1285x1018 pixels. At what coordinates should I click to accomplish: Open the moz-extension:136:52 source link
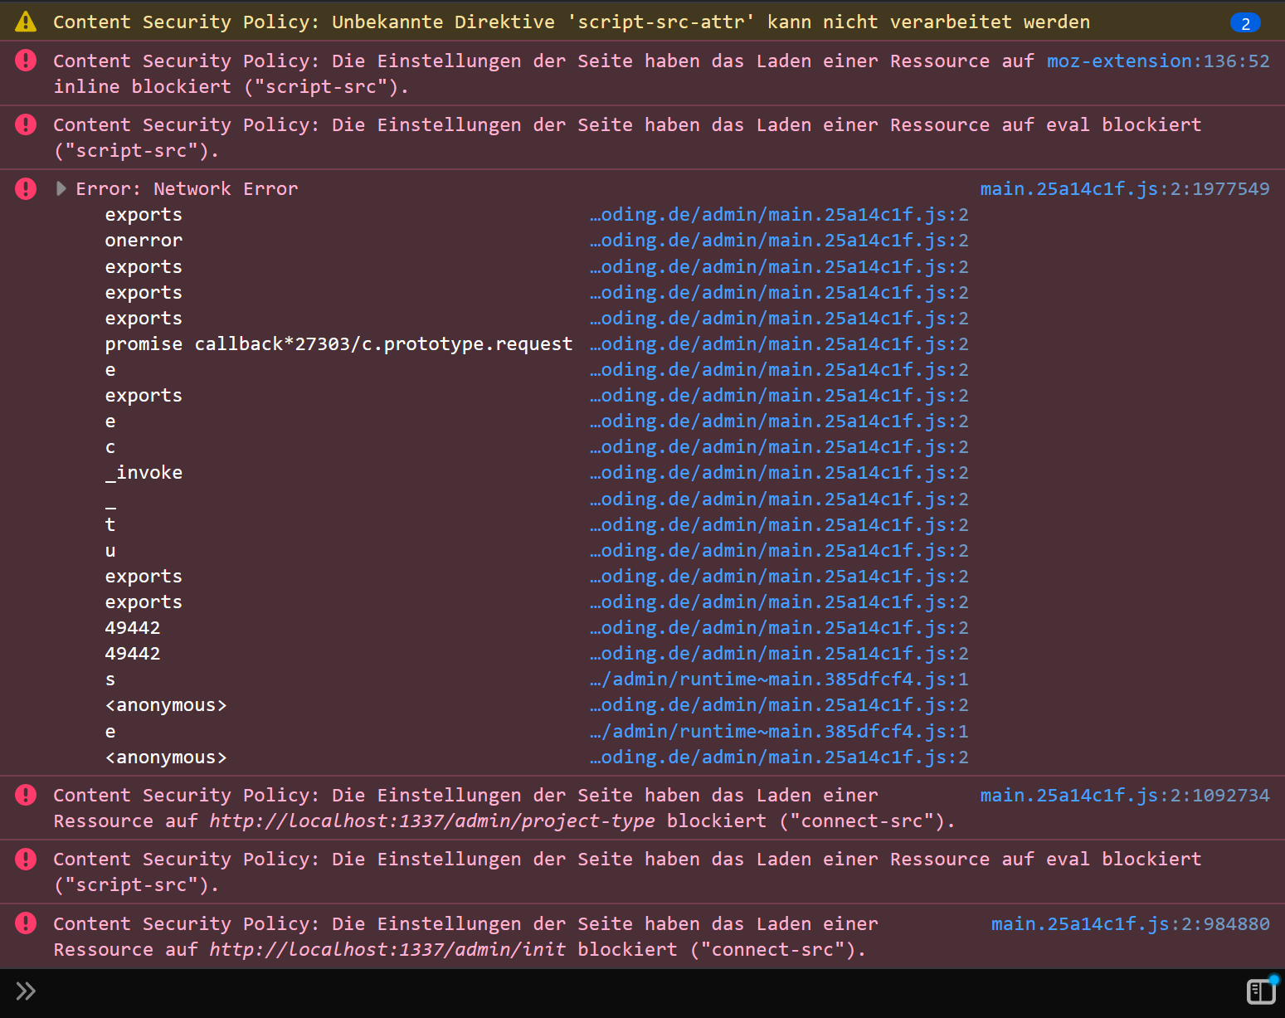(1158, 61)
